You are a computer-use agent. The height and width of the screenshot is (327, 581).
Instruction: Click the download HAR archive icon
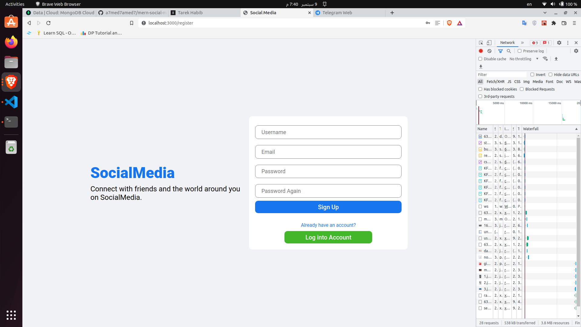481,66
